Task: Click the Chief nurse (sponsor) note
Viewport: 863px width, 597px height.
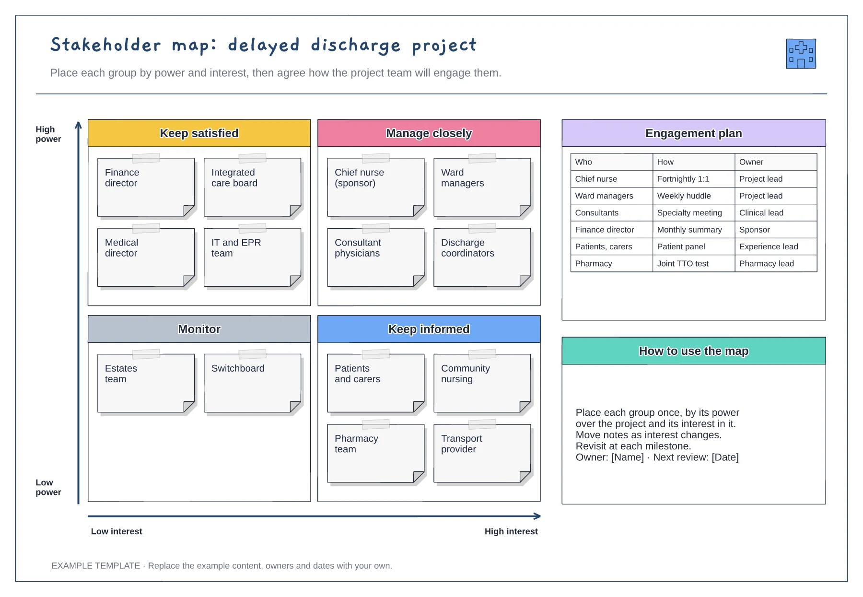Action: [375, 187]
